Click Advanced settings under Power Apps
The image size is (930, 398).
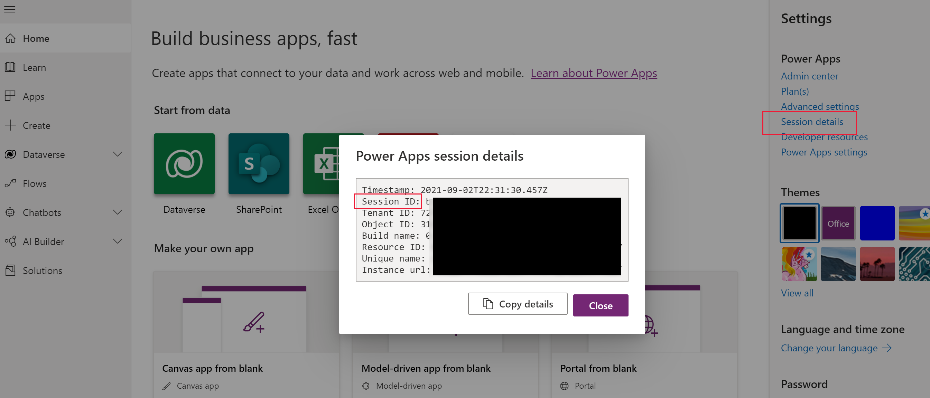(820, 107)
